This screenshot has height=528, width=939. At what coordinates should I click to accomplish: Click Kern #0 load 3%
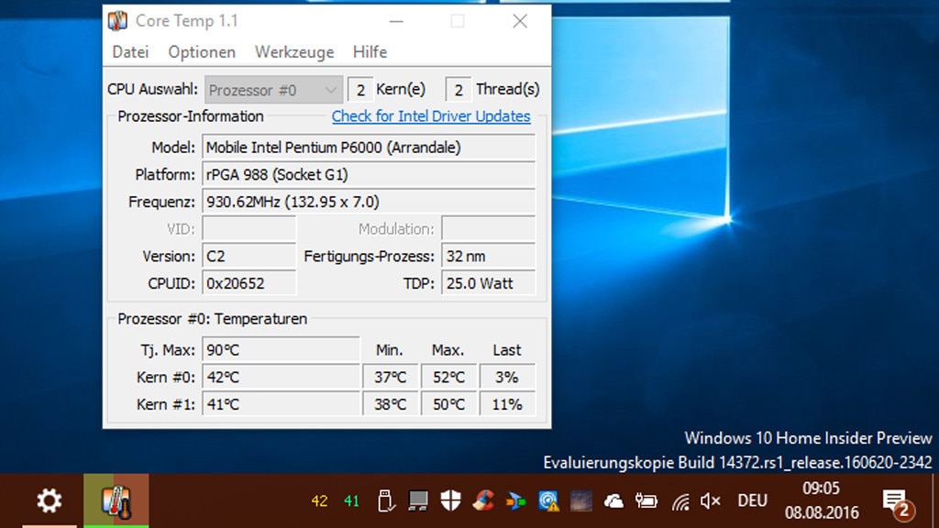(x=507, y=377)
